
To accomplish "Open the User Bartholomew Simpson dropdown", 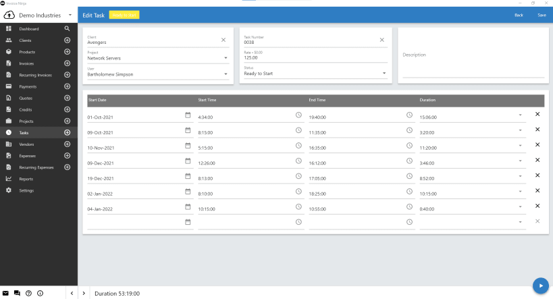I will 158,73.
